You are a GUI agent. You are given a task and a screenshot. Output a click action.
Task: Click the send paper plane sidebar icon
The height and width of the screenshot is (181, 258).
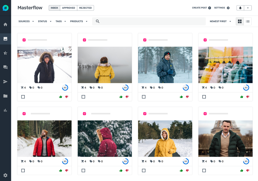pos(5,82)
